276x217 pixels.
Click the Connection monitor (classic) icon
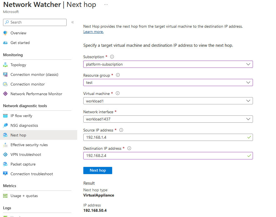tap(5, 74)
